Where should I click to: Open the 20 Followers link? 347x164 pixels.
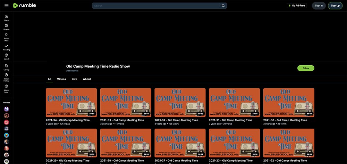72,71
